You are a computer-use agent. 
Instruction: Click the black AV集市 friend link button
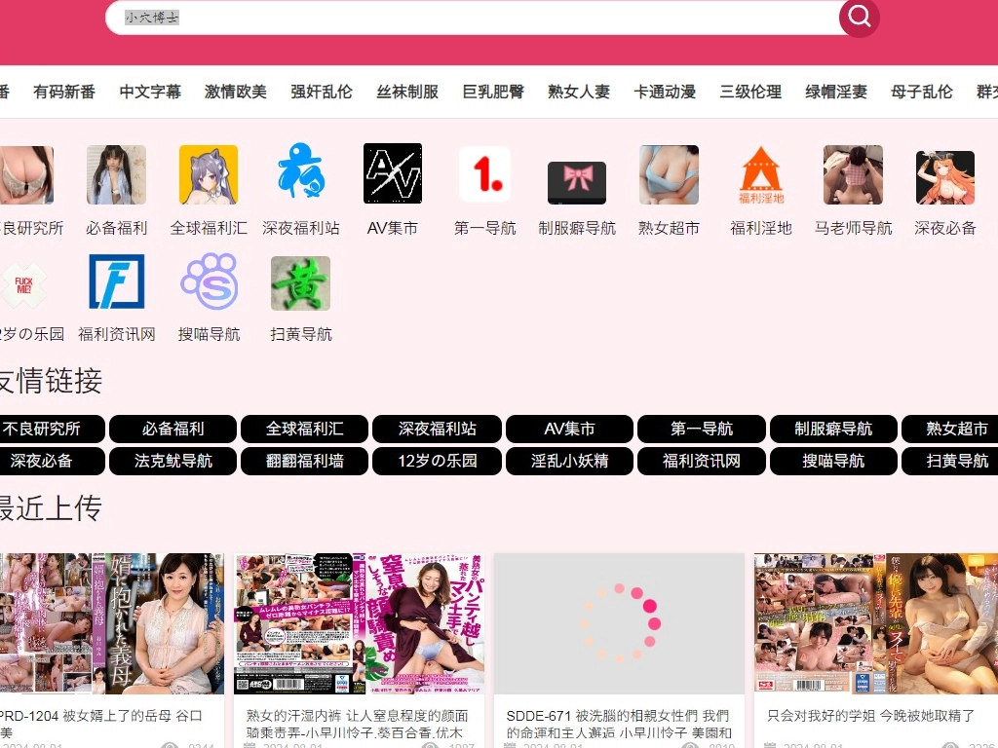570,429
